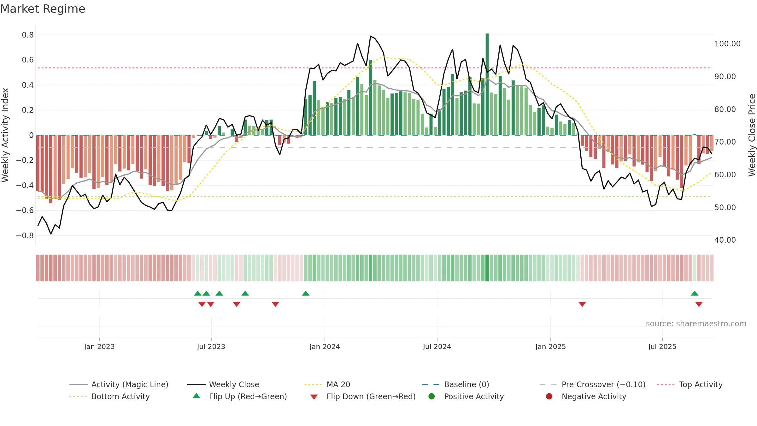Click the 100.00 price axis value
This screenshot has height=426, width=757.
[x=727, y=44]
